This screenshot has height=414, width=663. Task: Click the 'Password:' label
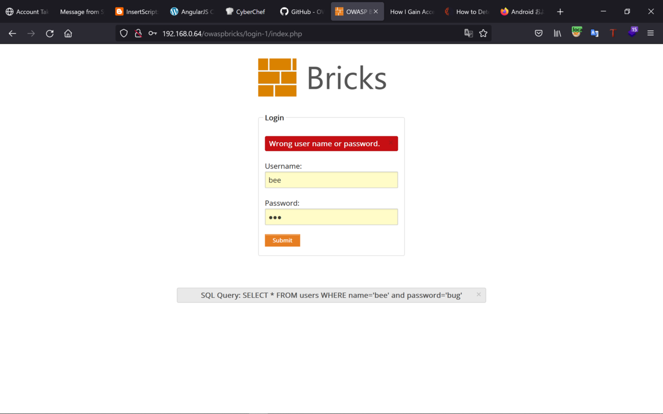click(x=282, y=203)
